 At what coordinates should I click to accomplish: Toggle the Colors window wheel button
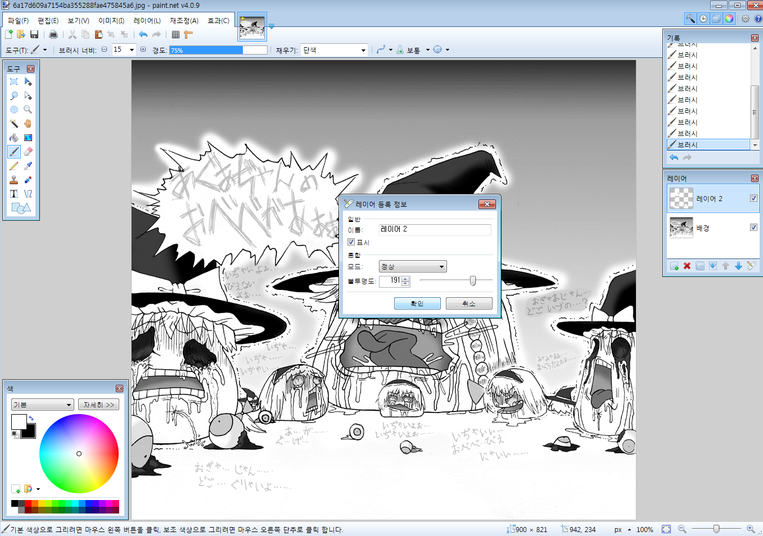click(729, 19)
